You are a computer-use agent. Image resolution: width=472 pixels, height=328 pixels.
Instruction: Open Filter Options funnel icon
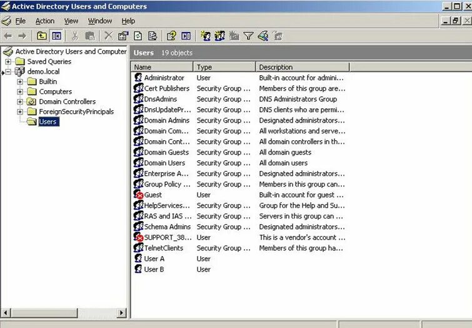pos(248,36)
